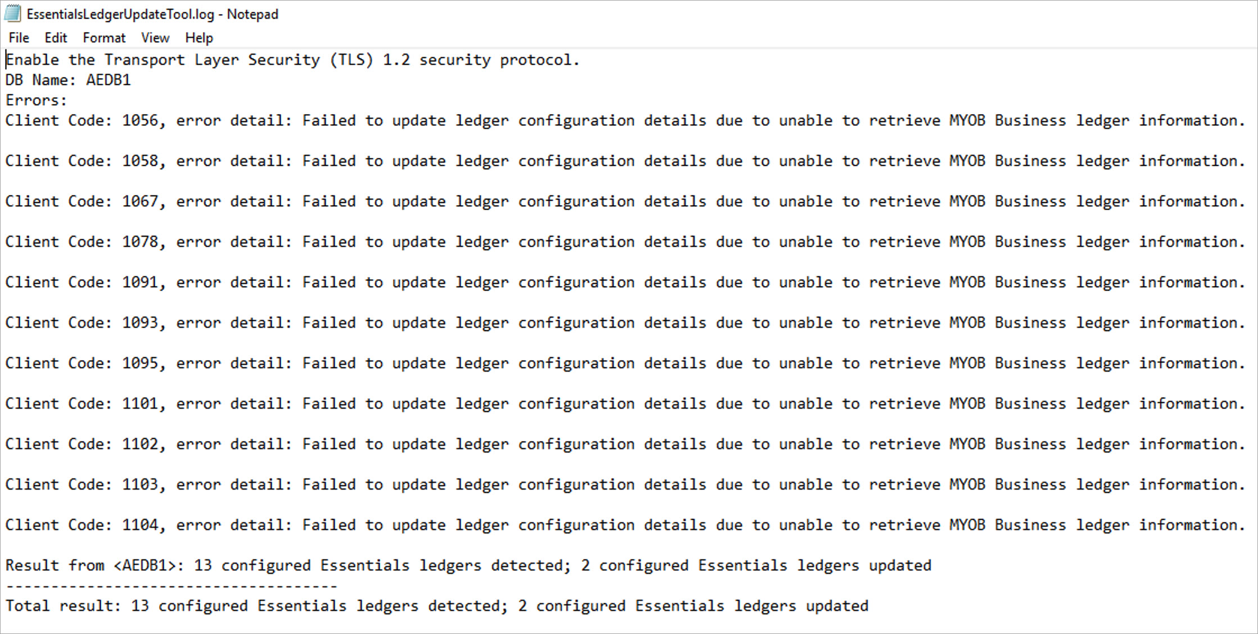The height and width of the screenshot is (634, 1258).
Task: Open the Edit menu
Action: point(55,37)
